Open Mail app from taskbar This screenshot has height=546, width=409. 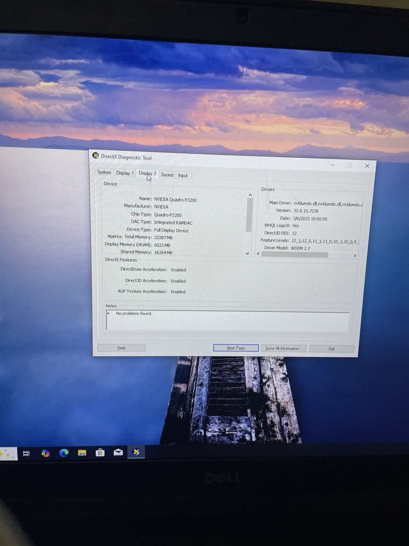[118, 452]
